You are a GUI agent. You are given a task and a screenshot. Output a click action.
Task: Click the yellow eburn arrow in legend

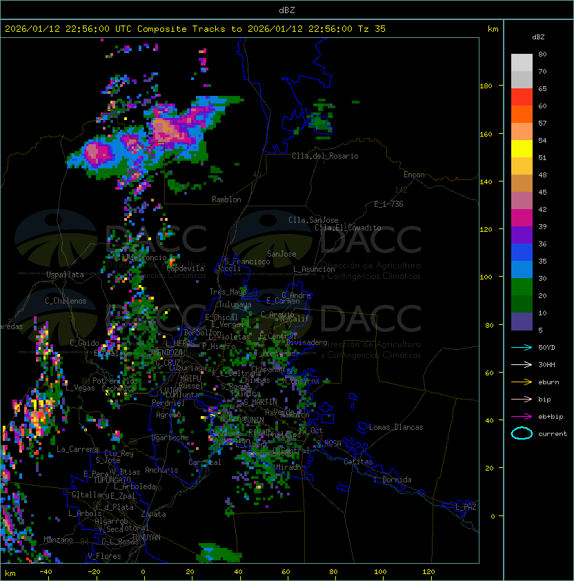(522, 382)
